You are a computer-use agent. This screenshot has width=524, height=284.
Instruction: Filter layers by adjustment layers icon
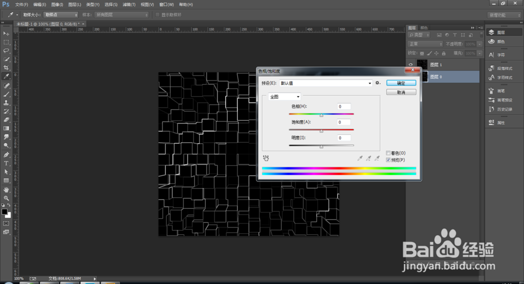click(447, 35)
